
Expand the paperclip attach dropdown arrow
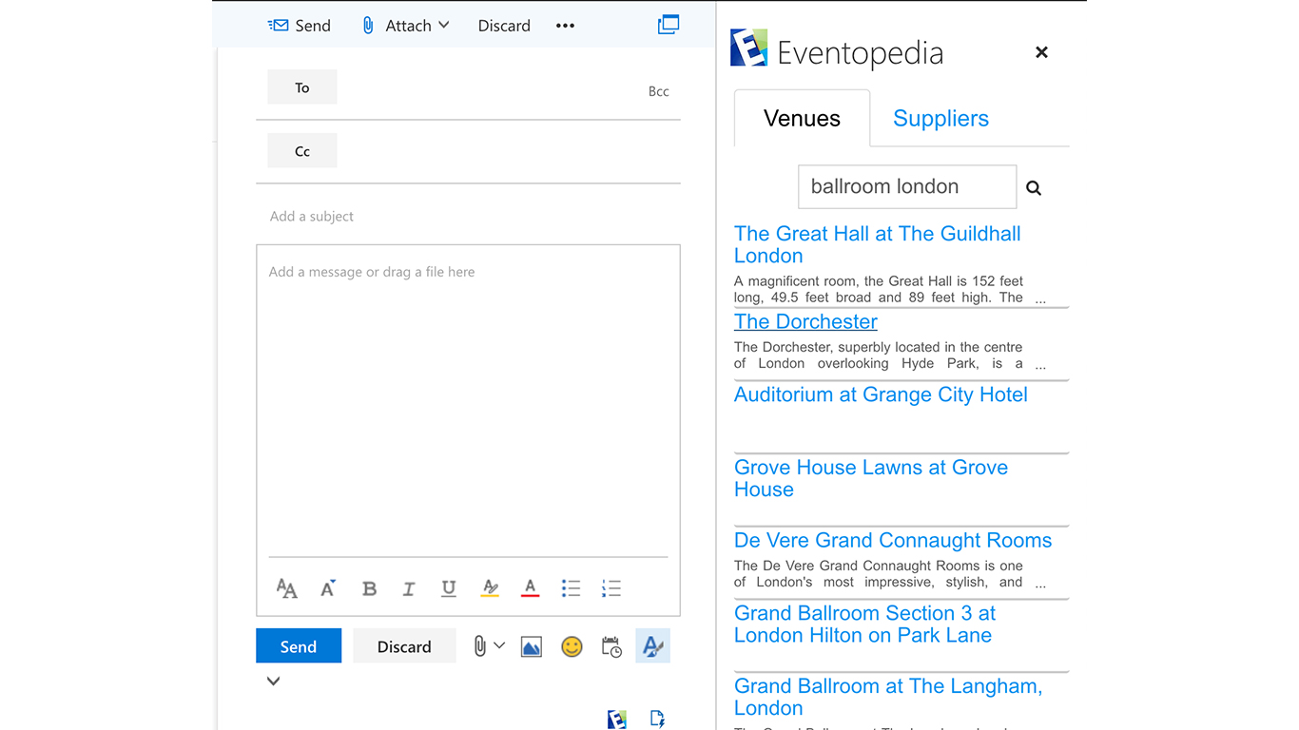pos(499,646)
